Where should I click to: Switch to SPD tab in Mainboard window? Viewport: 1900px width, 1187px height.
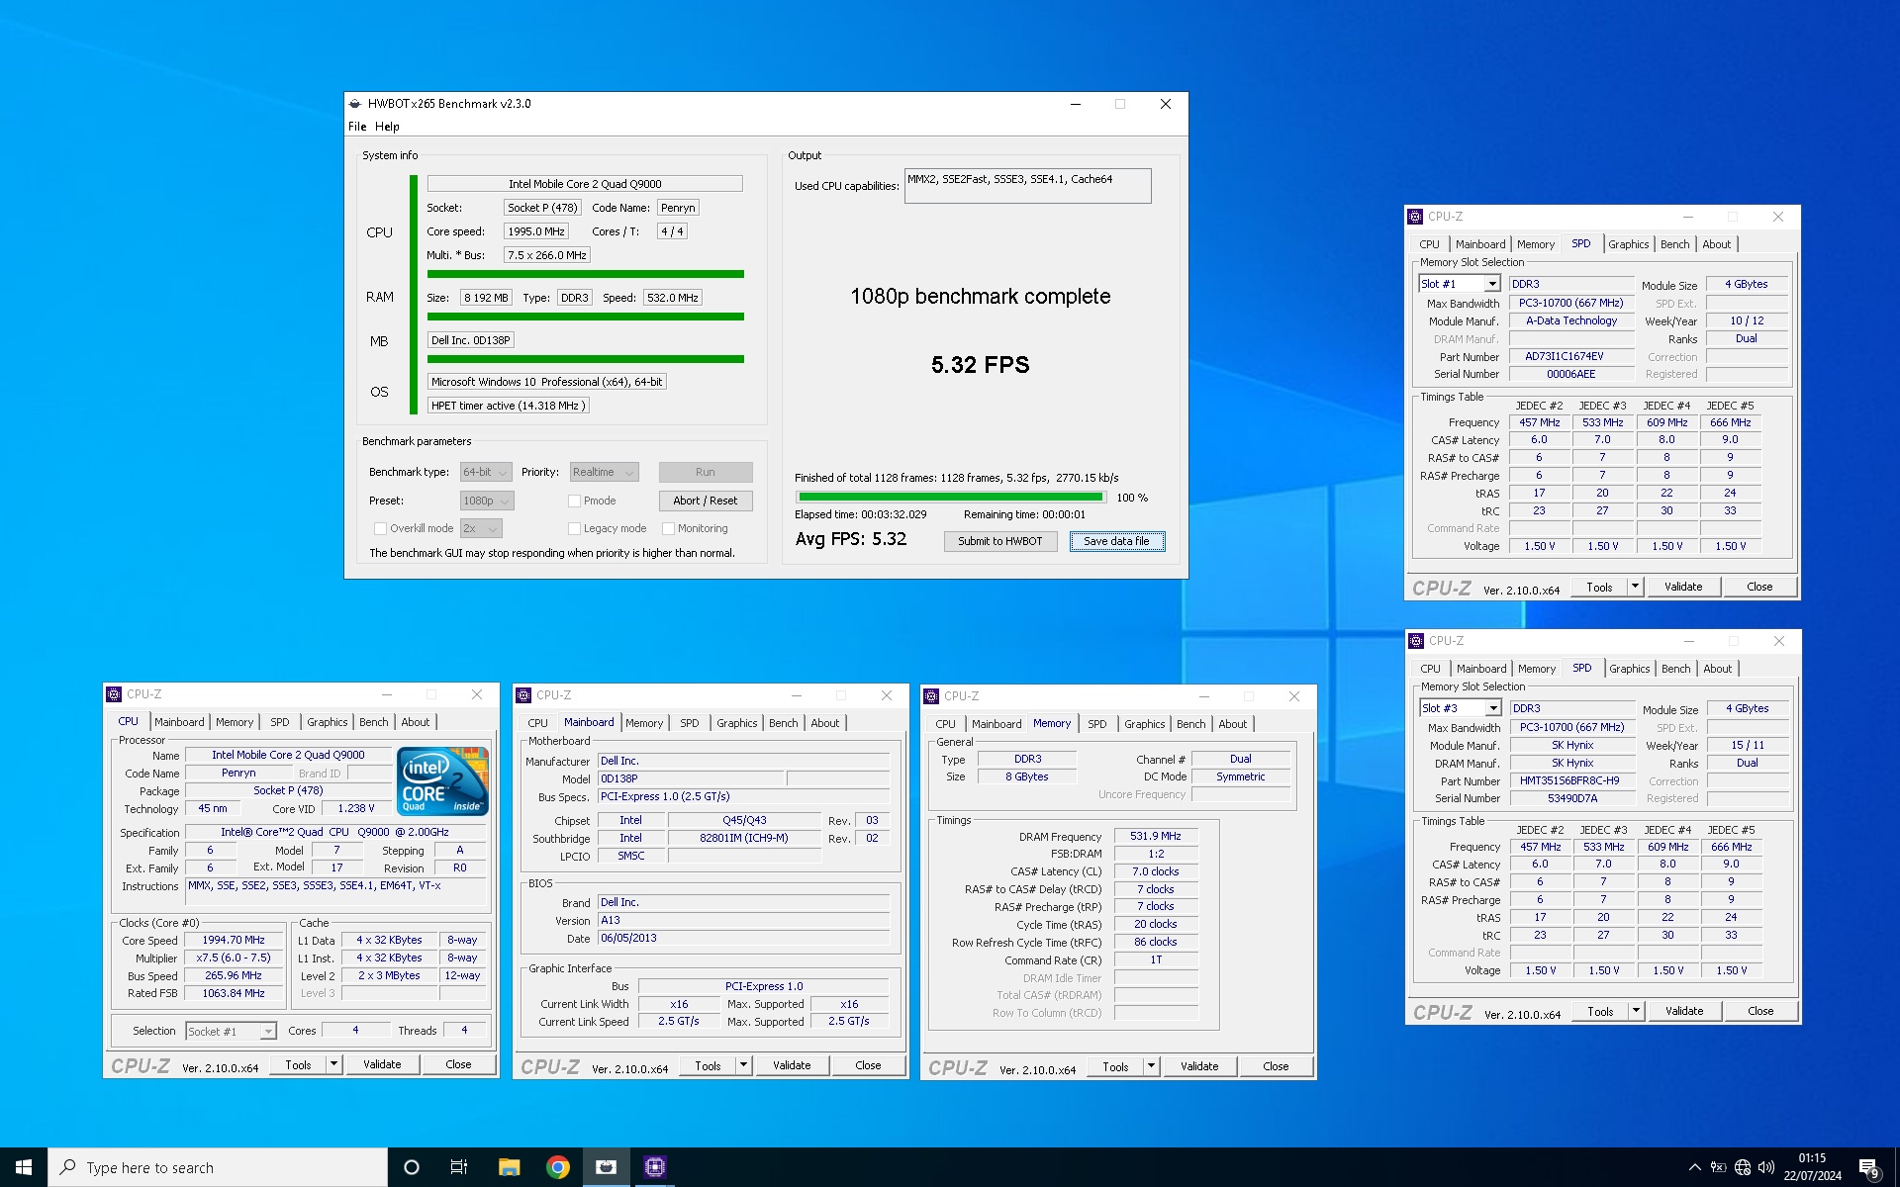pos(689,724)
